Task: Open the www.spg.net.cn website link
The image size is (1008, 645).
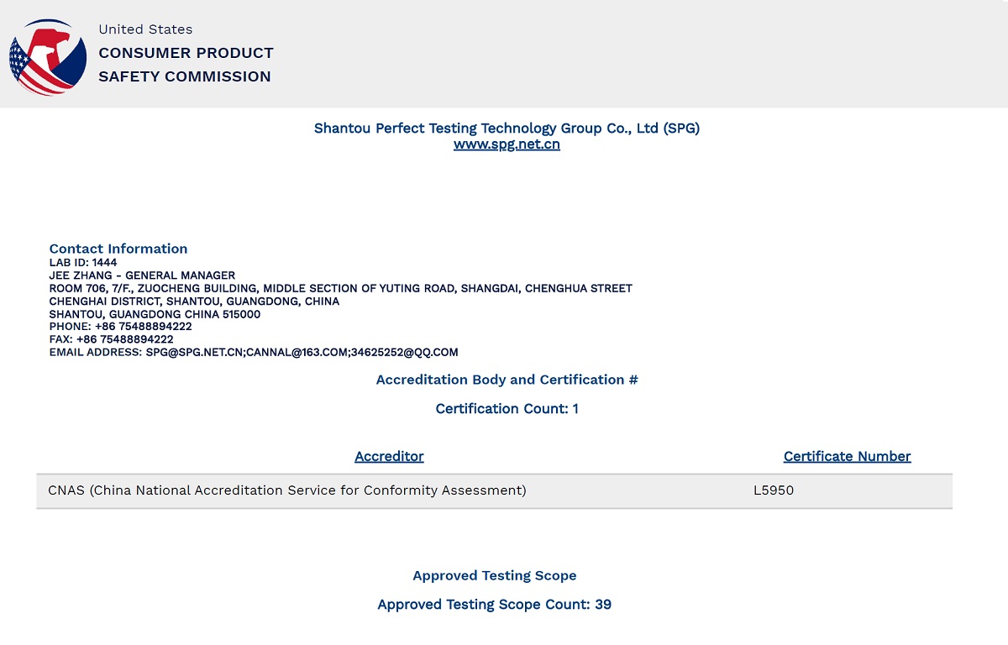Action: [x=507, y=144]
